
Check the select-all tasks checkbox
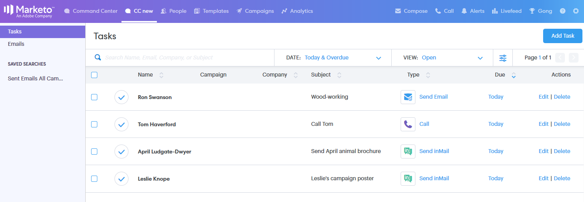(x=94, y=75)
